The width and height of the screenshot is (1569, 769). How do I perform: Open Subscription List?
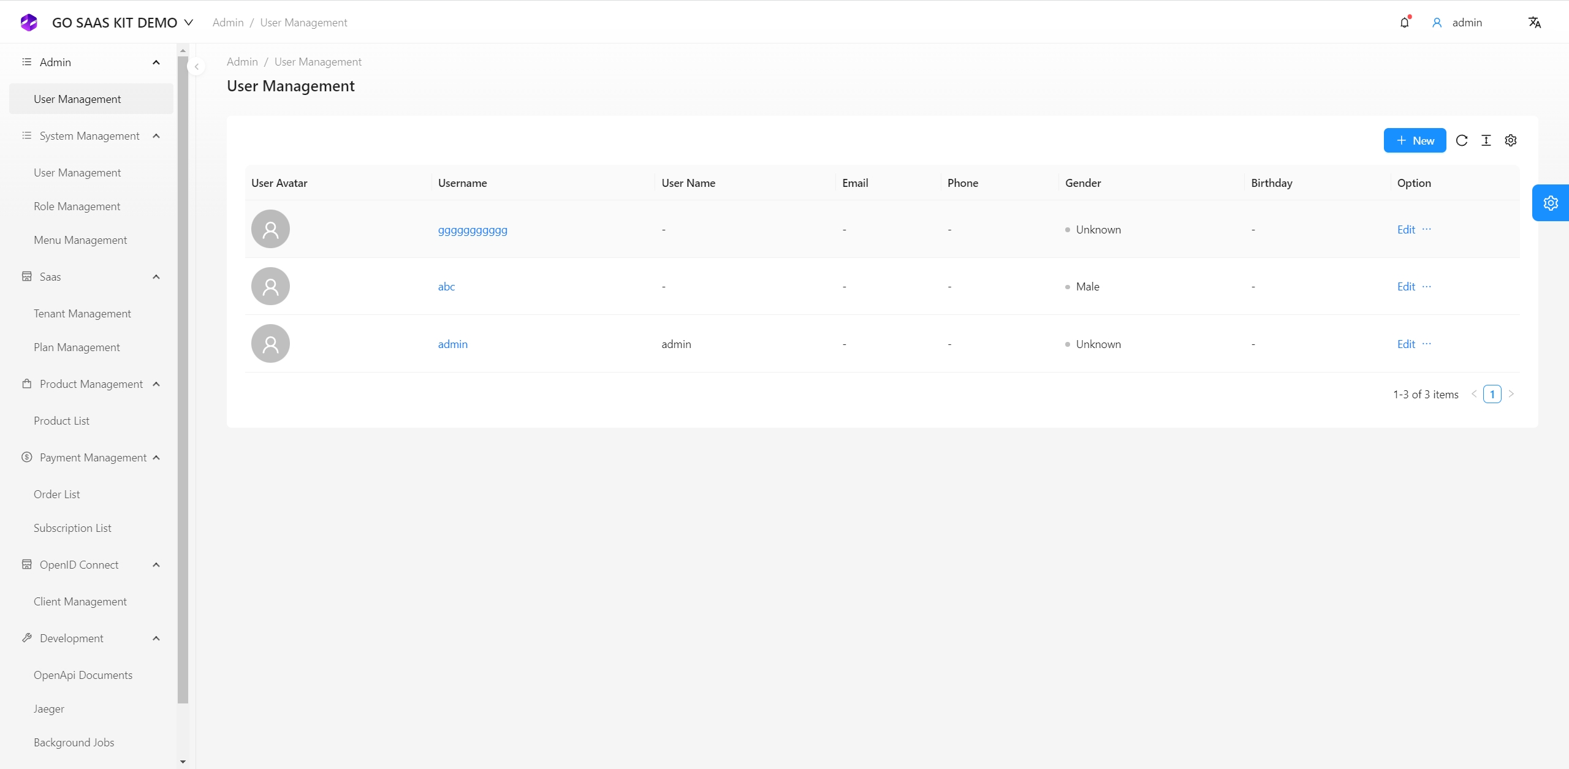91,528
